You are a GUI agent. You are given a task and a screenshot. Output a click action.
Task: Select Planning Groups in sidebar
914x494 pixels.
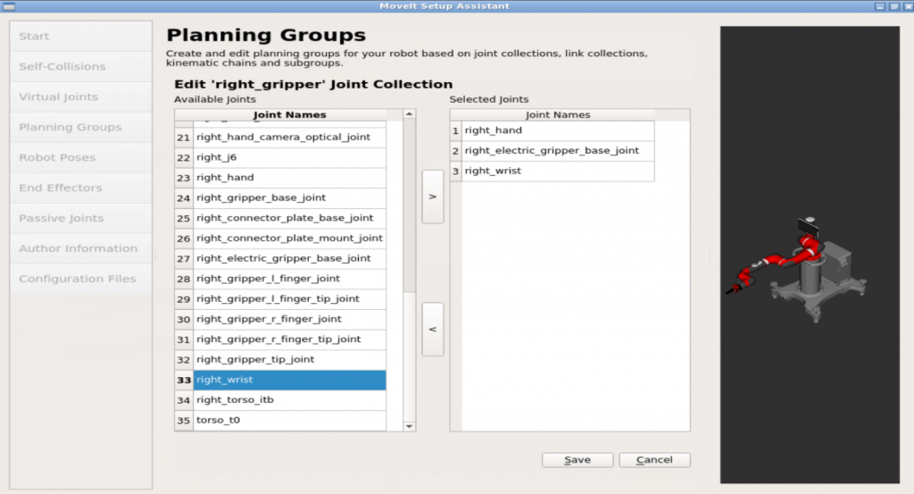[x=80, y=127]
